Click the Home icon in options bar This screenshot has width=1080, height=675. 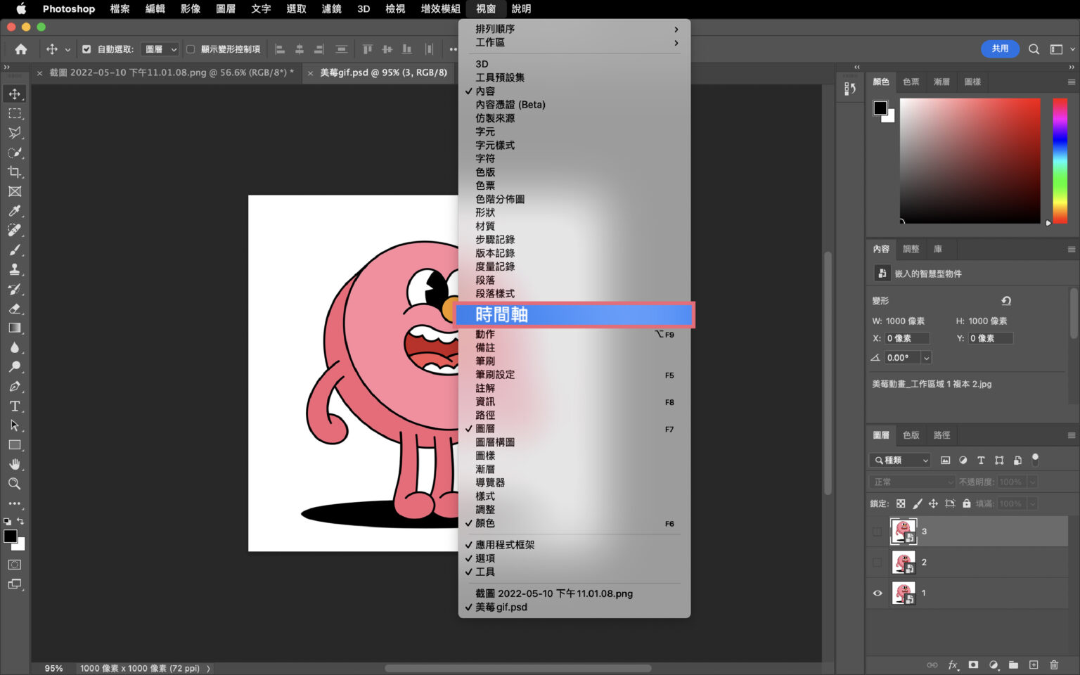(21, 49)
